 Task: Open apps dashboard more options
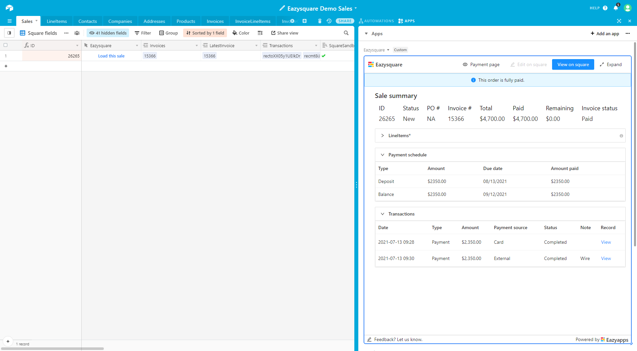tap(628, 34)
